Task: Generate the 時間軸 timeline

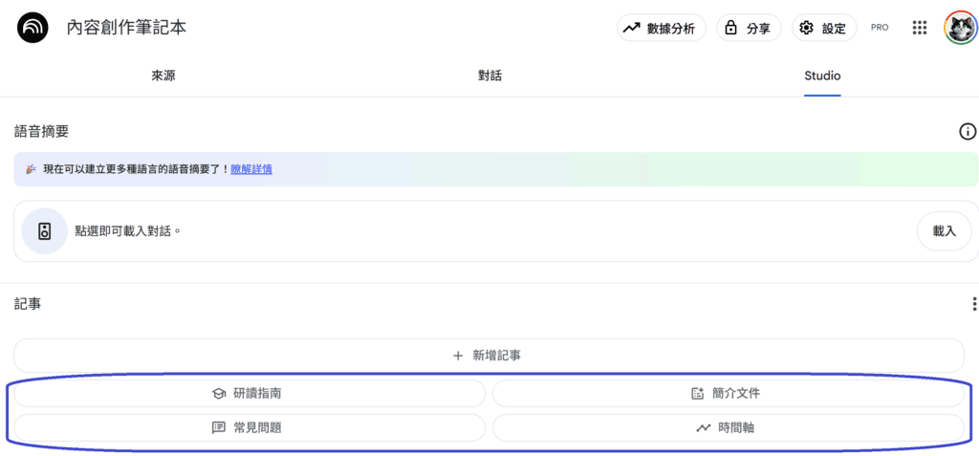Action: click(x=728, y=427)
